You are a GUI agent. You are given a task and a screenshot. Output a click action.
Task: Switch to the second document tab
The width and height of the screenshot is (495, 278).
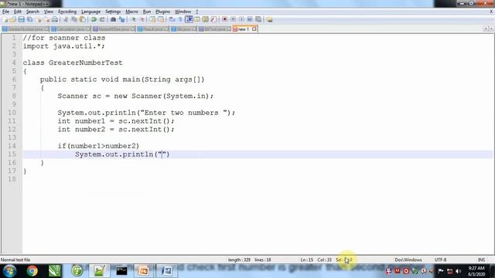click(70, 29)
